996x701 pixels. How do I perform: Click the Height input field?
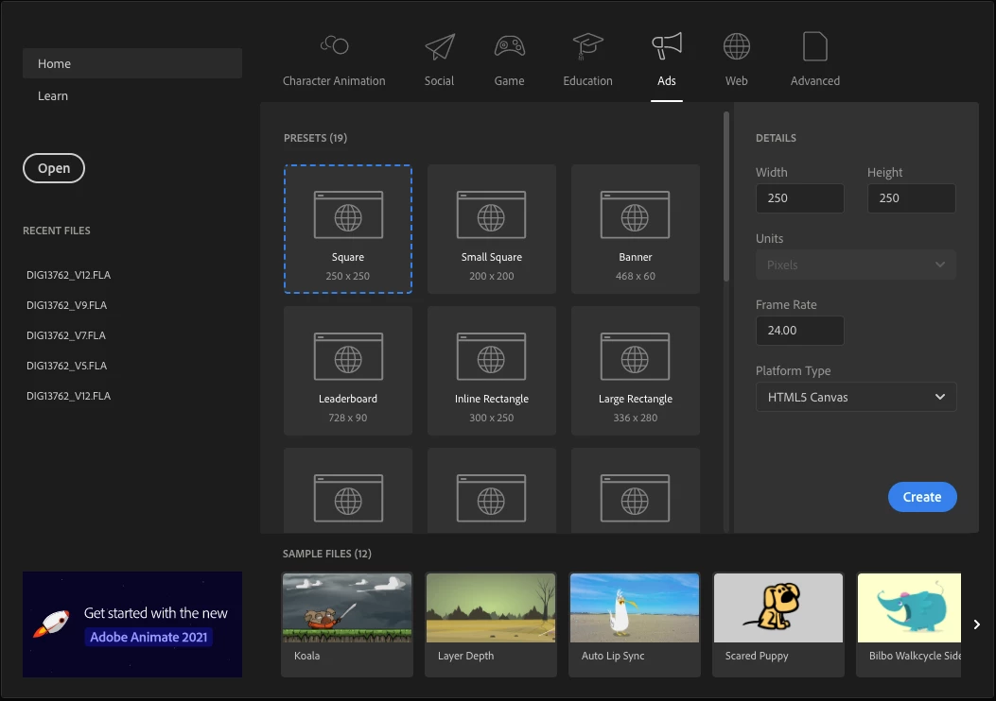pos(912,198)
